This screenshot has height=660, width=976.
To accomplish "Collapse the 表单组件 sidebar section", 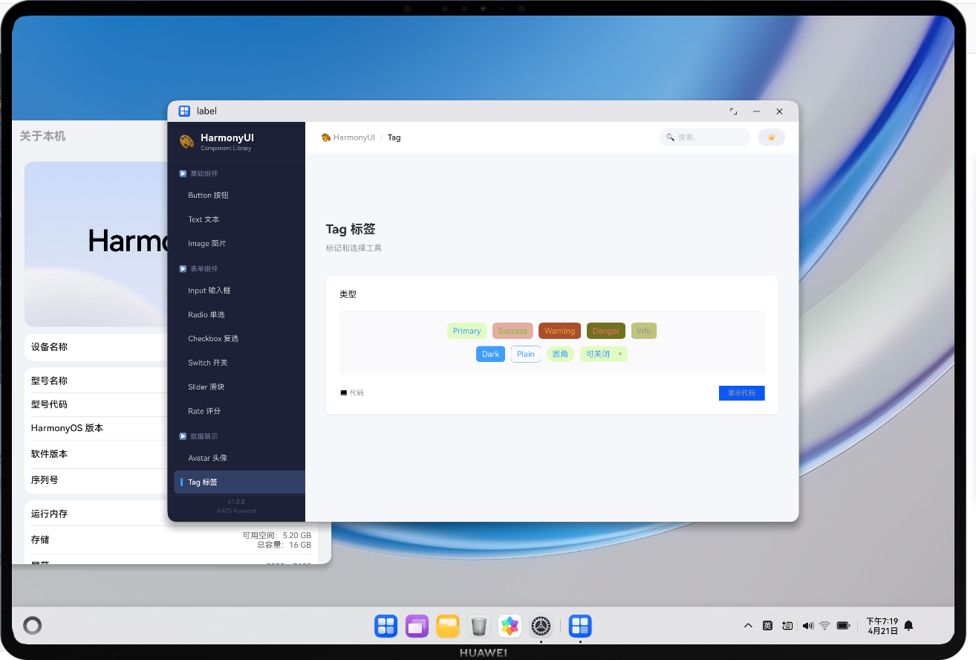I will pyautogui.click(x=199, y=268).
